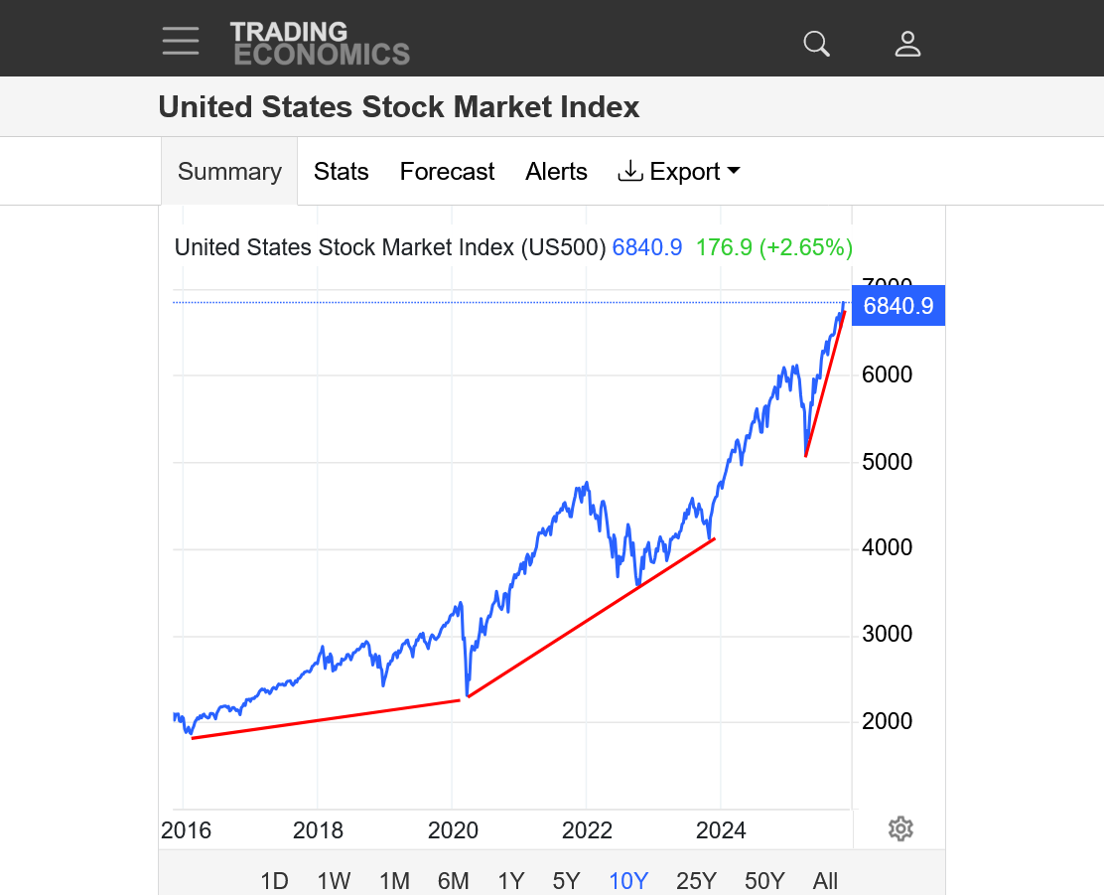Image resolution: width=1104 pixels, height=895 pixels.
Task: Click the search magnifier icon
Action: (816, 44)
